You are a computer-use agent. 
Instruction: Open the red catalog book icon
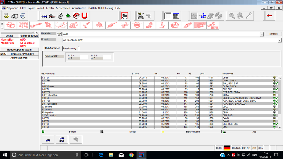click(x=76, y=16)
